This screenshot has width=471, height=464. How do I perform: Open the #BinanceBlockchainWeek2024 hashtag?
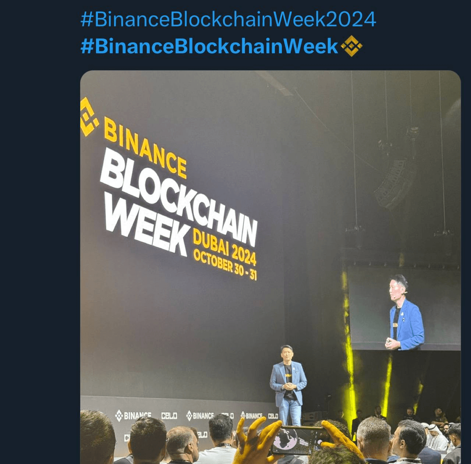228,20
